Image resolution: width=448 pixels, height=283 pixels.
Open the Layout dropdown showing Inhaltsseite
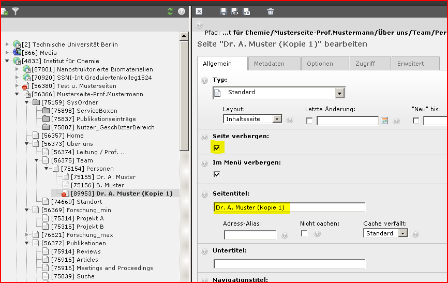click(x=277, y=119)
